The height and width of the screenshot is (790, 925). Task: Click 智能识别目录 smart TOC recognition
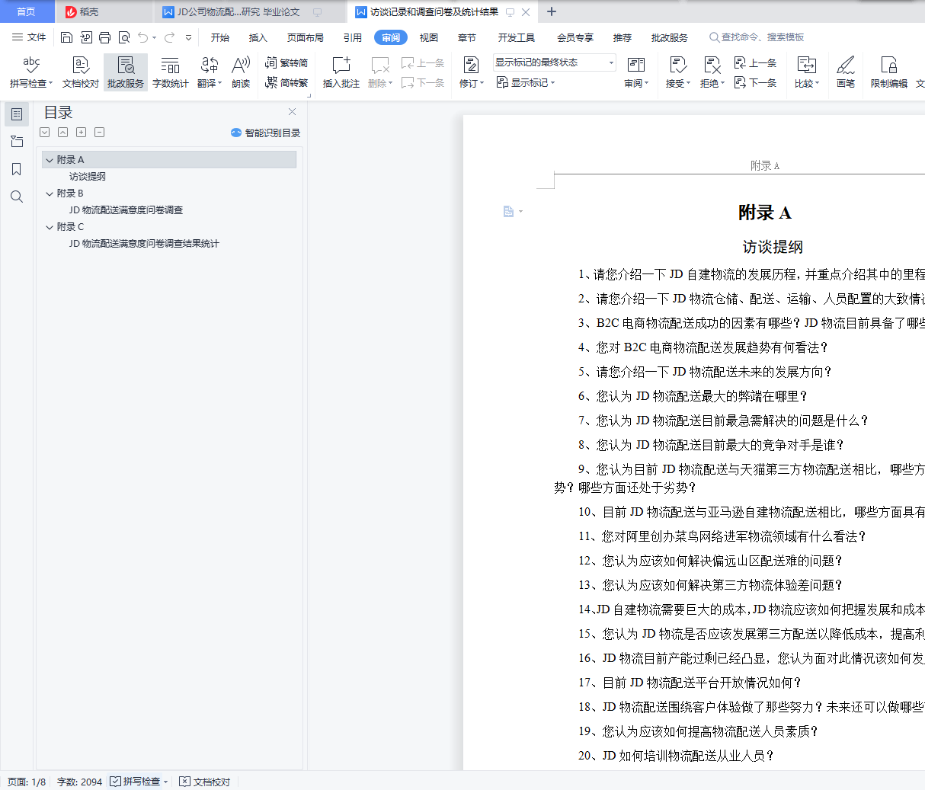[265, 133]
